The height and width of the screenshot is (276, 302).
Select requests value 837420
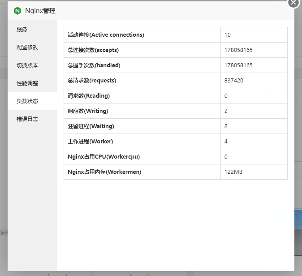pyautogui.click(x=234, y=81)
